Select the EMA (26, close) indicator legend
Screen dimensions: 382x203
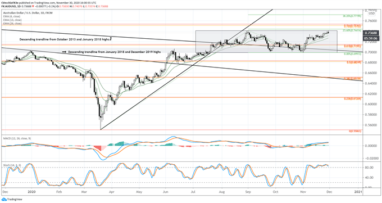(12, 24)
